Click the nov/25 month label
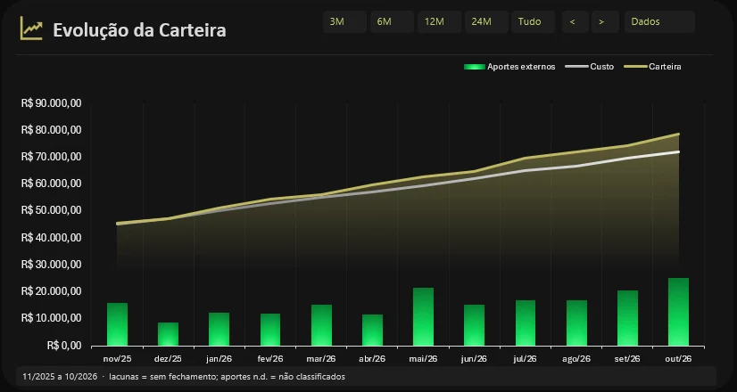Viewport: 737px width, 392px height. click(117, 359)
